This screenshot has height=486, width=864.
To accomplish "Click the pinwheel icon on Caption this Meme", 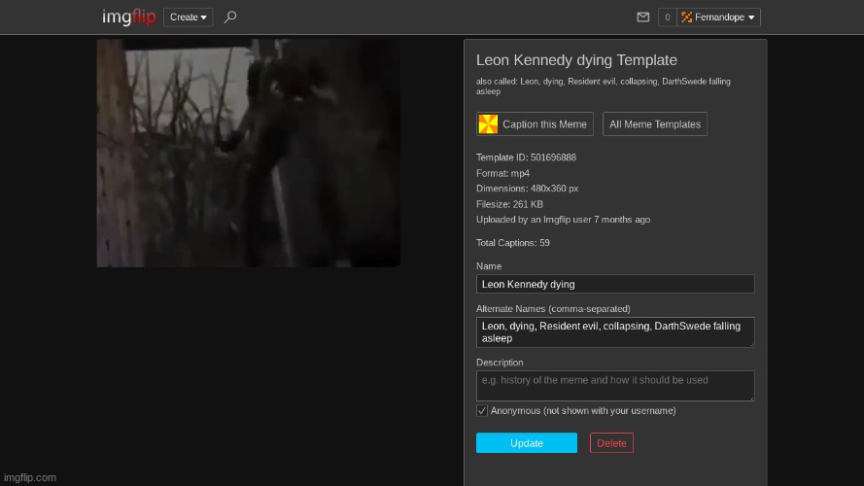I will (488, 124).
